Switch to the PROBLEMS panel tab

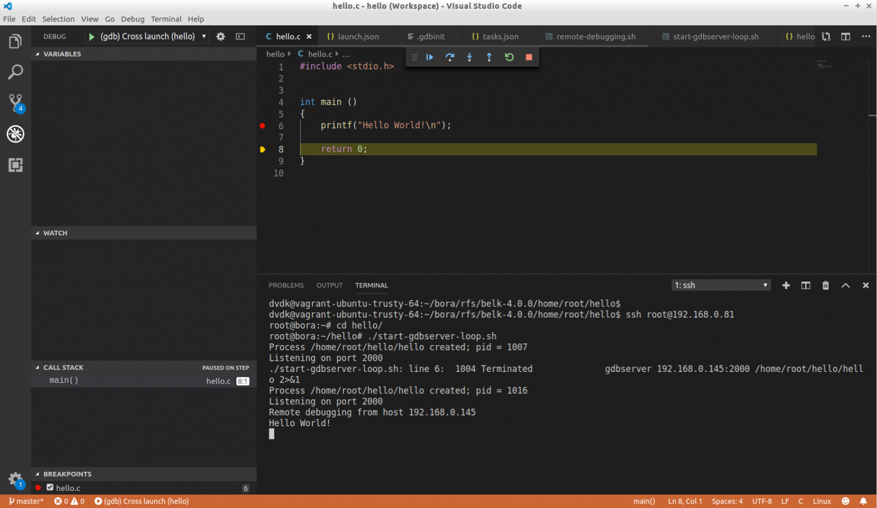pos(286,285)
